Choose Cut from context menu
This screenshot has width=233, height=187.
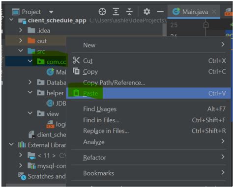tap(148, 61)
